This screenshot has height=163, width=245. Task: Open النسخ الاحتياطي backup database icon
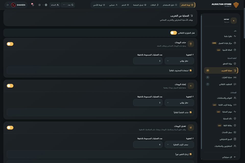click(235, 139)
